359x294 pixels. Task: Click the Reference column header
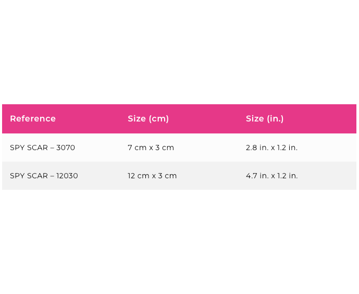pyautogui.click(x=33, y=119)
